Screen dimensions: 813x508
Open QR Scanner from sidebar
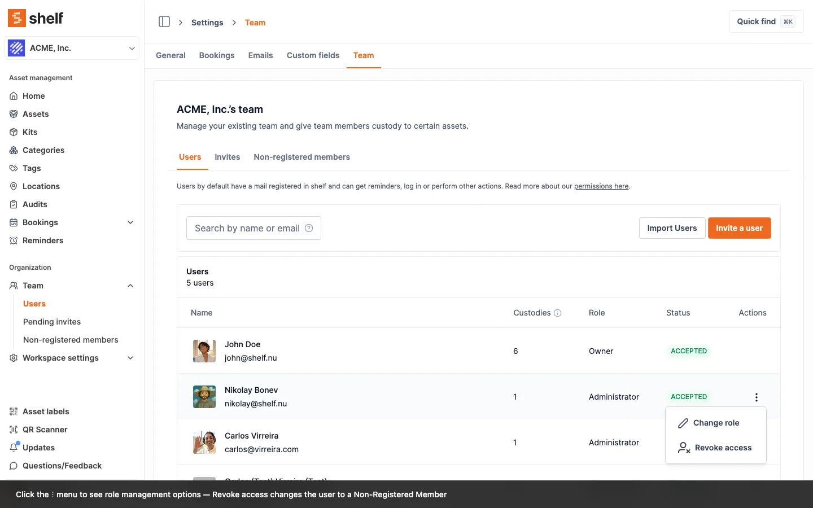(x=45, y=430)
